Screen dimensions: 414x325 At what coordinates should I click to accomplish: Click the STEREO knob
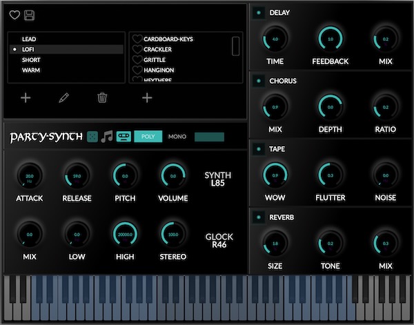(x=173, y=234)
